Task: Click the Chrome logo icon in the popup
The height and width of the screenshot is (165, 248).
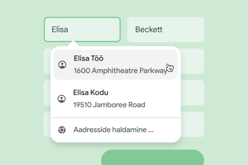Action: tap(62, 130)
